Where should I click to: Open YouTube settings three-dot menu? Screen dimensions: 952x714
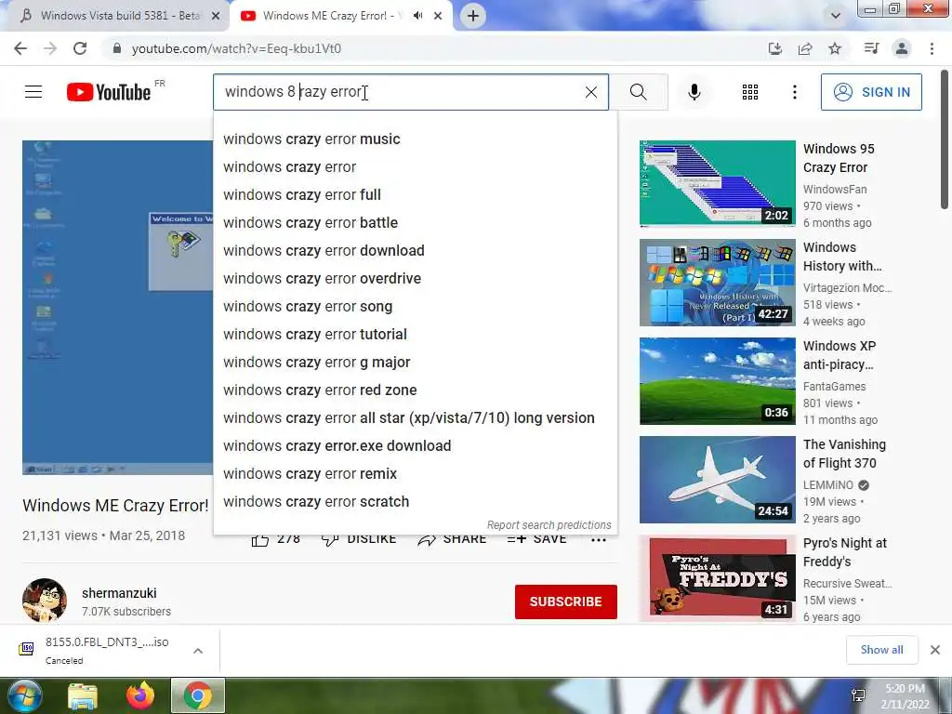pos(794,92)
